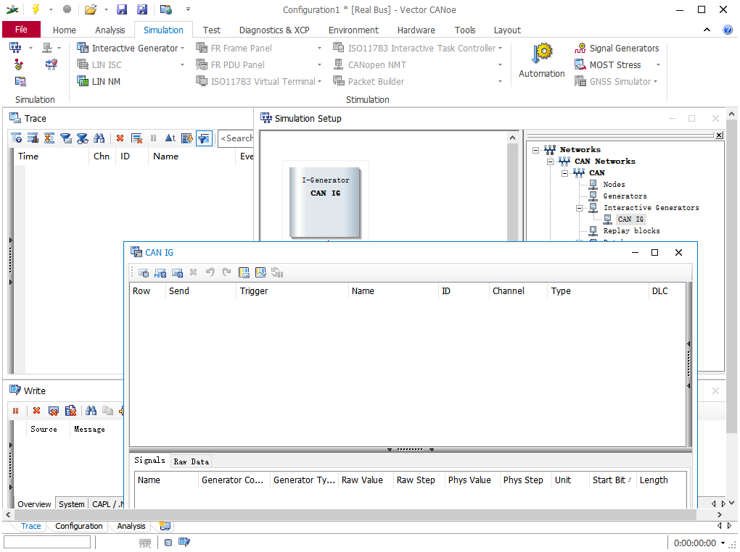The image size is (740, 552).
Task: Click the Stop measurement circle icon in title bar
Action: [67, 9]
